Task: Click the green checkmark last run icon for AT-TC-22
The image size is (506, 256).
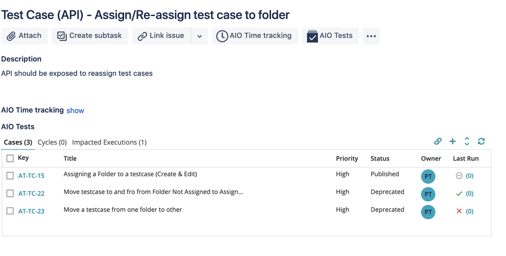Action: [459, 193]
